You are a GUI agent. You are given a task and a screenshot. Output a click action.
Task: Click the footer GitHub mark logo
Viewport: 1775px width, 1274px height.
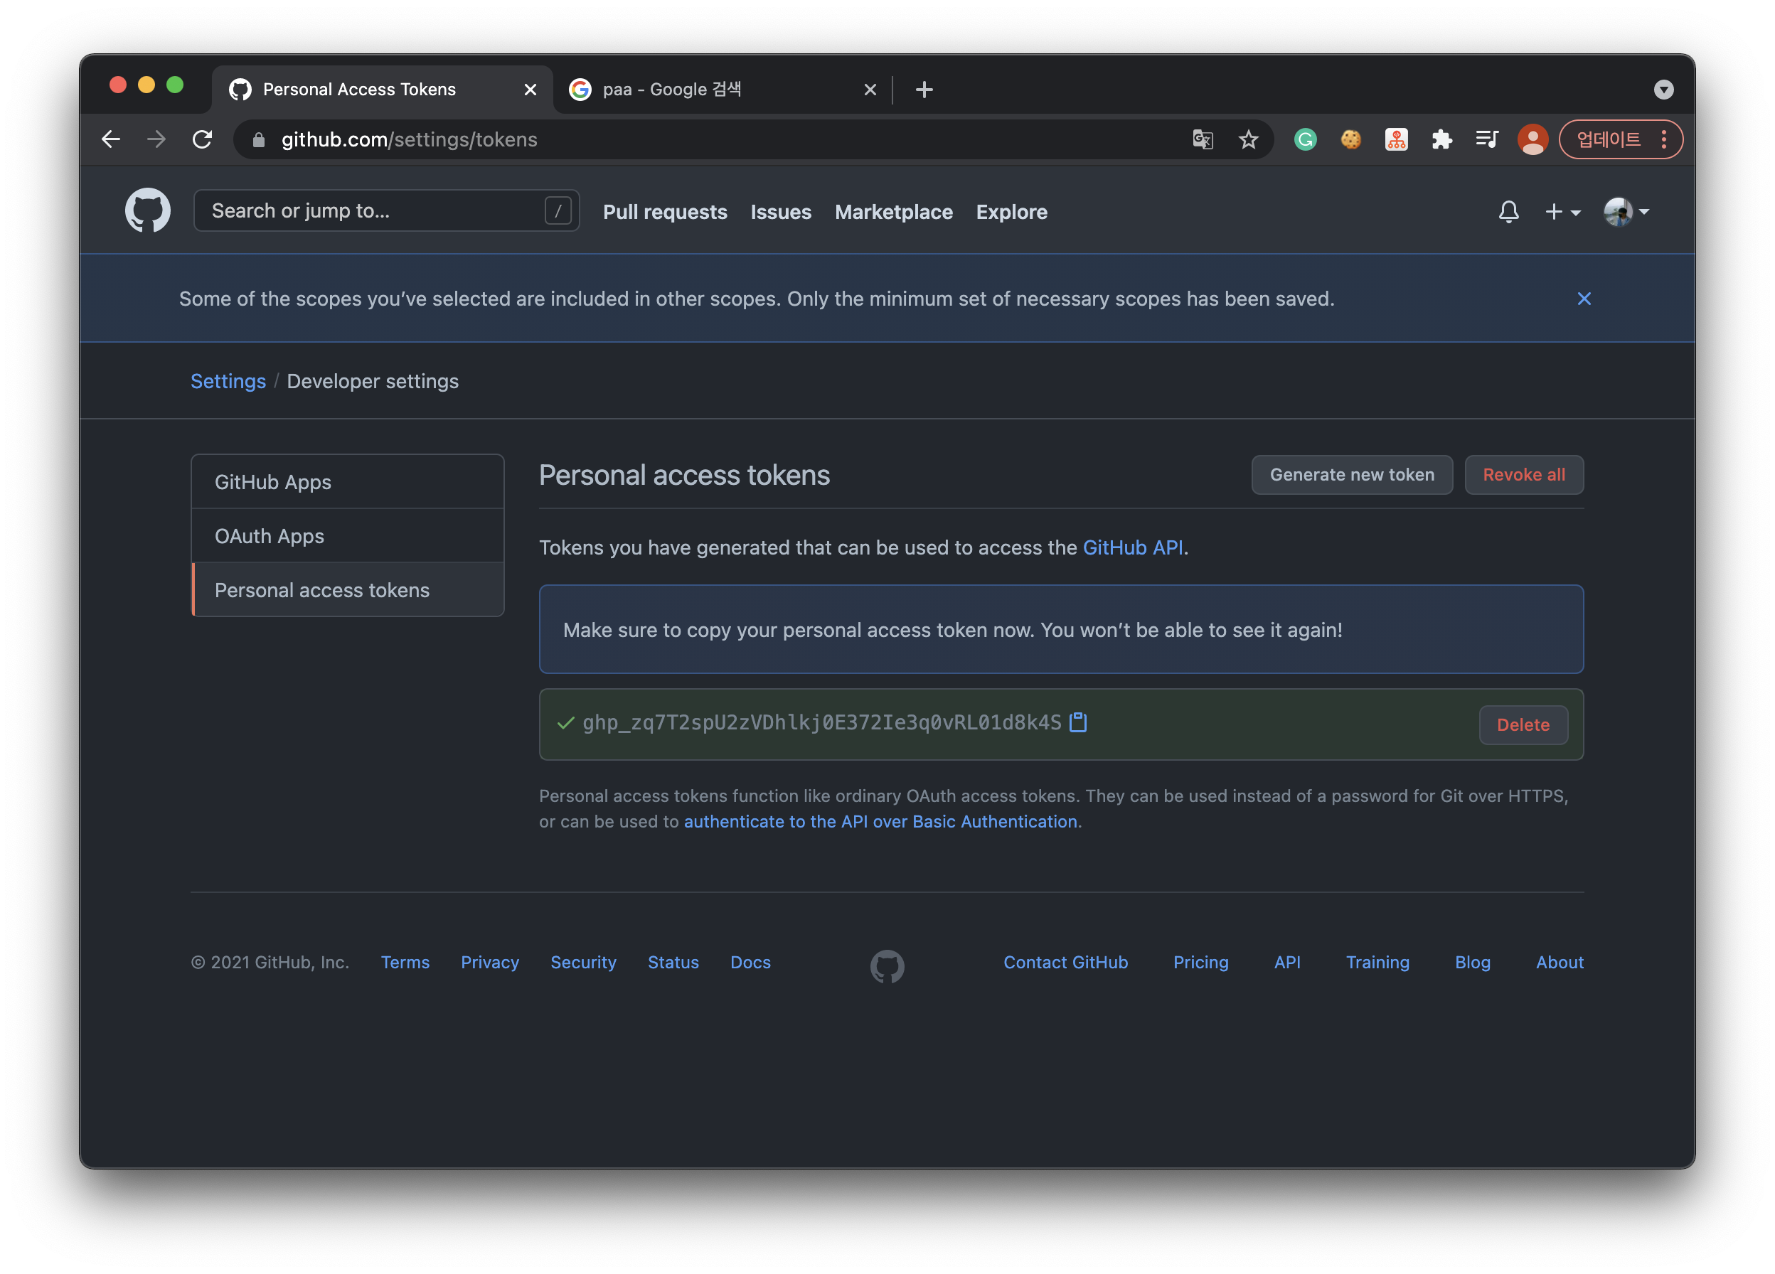887,966
